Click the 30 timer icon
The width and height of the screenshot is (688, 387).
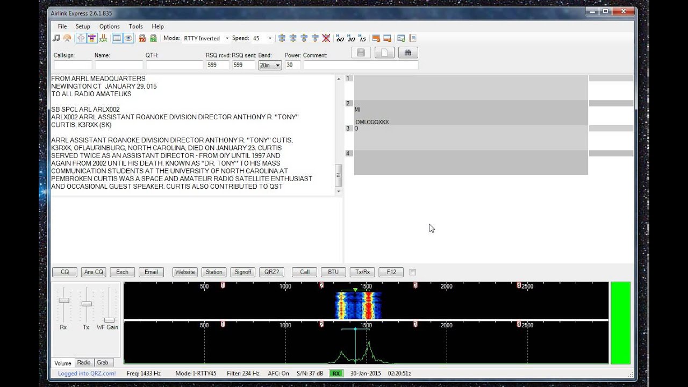(351, 38)
